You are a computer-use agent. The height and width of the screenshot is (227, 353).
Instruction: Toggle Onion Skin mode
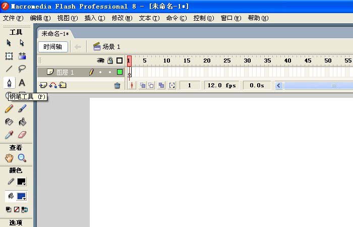point(143,85)
